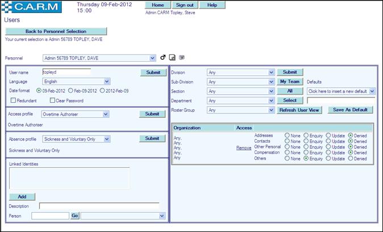Click the grey card icon beside Personnel
This screenshot has height=232, width=383.
(181, 57)
